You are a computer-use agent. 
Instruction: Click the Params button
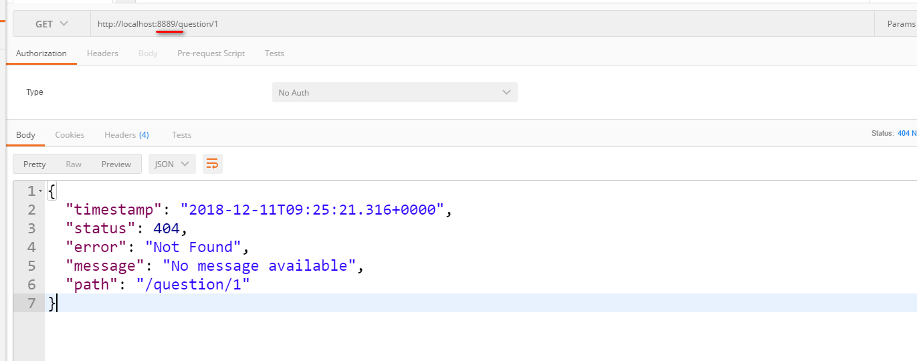(900, 24)
